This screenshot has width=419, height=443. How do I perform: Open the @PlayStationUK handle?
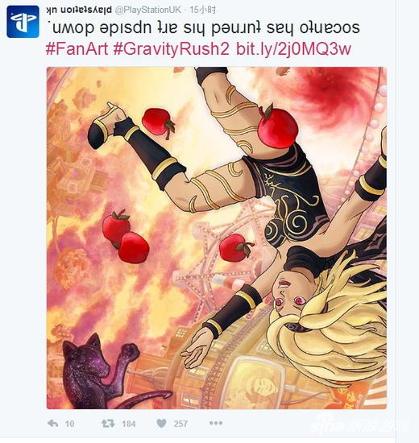click(x=148, y=10)
